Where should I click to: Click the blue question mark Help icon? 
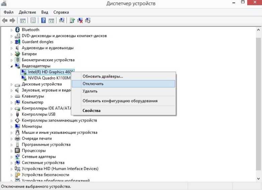(43, 20)
